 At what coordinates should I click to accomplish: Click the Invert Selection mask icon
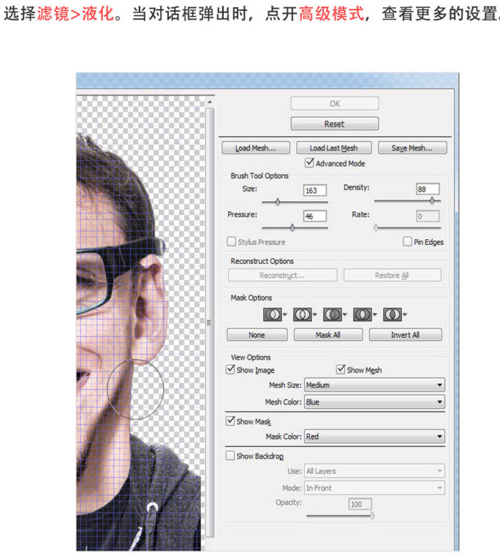tap(392, 314)
